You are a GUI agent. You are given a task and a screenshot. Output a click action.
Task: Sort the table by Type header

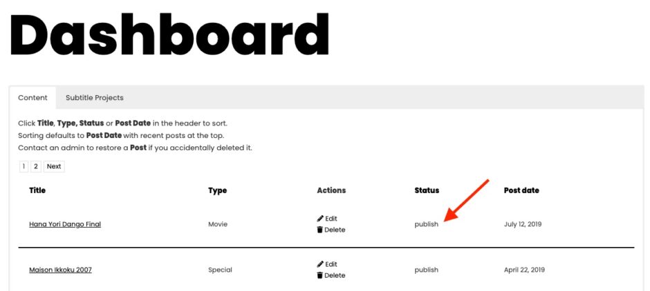pyautogui.click(x=218, y=191)
